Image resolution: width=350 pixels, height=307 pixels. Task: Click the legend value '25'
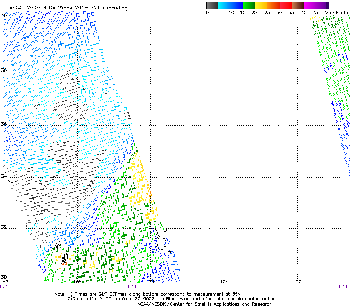click(267, 13)
